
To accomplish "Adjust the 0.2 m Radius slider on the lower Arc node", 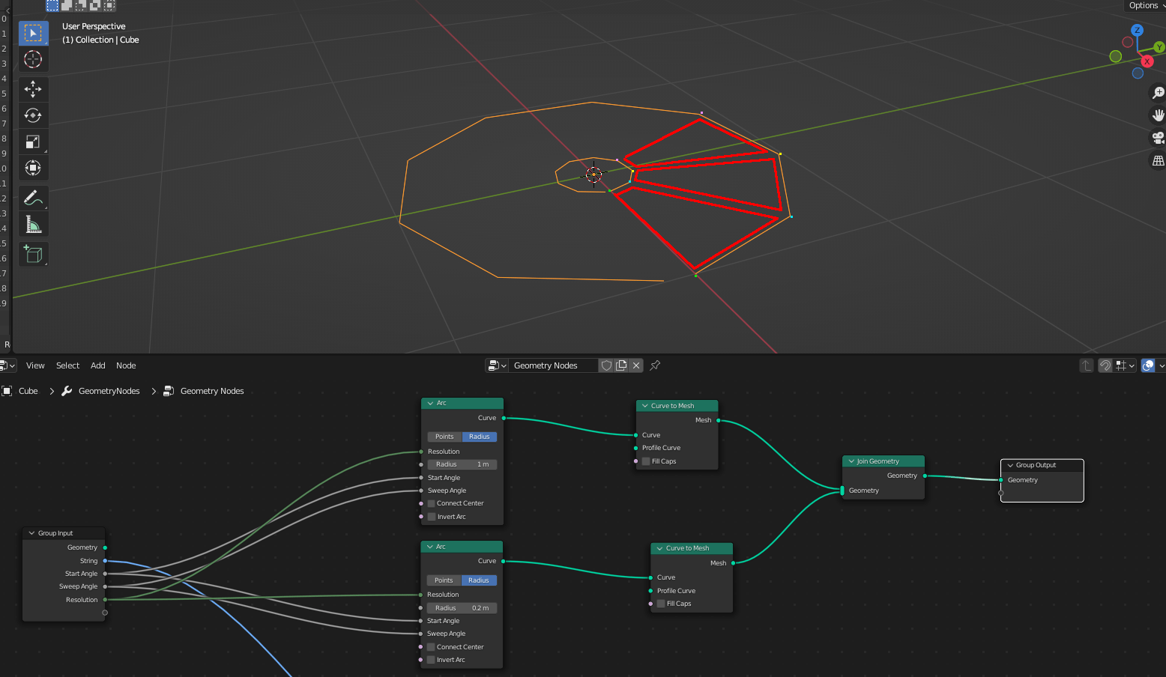I will tap(462, 607).
